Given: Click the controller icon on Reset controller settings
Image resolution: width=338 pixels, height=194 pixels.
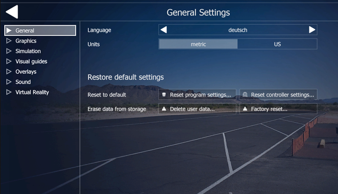Looking at the screenshot, I should pos(245,94).
